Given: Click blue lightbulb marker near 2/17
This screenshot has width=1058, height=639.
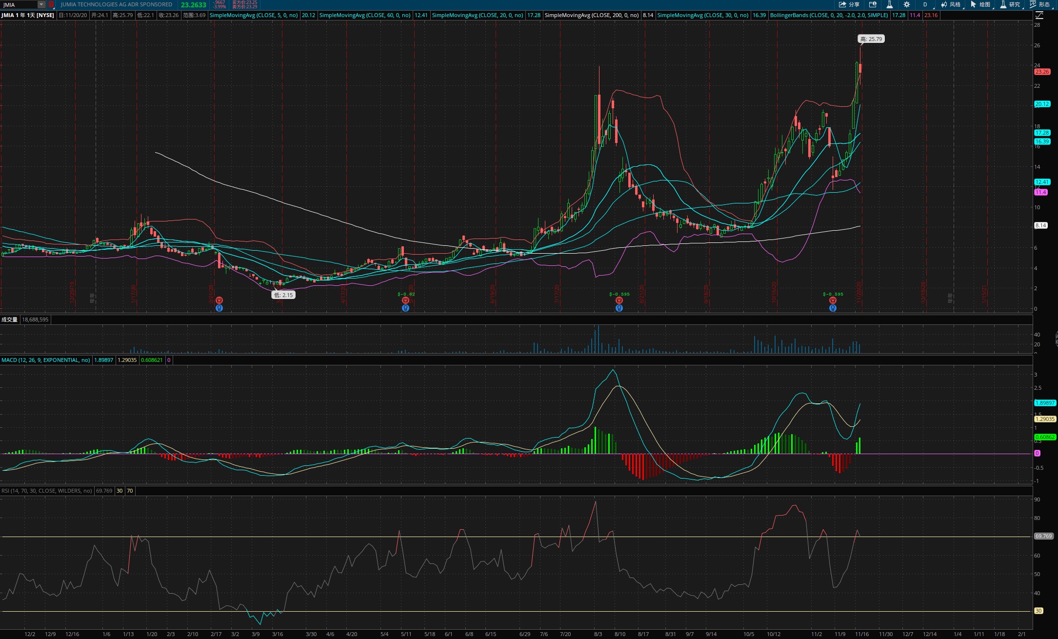Looking at the screenshot, I should coord(220,308).
